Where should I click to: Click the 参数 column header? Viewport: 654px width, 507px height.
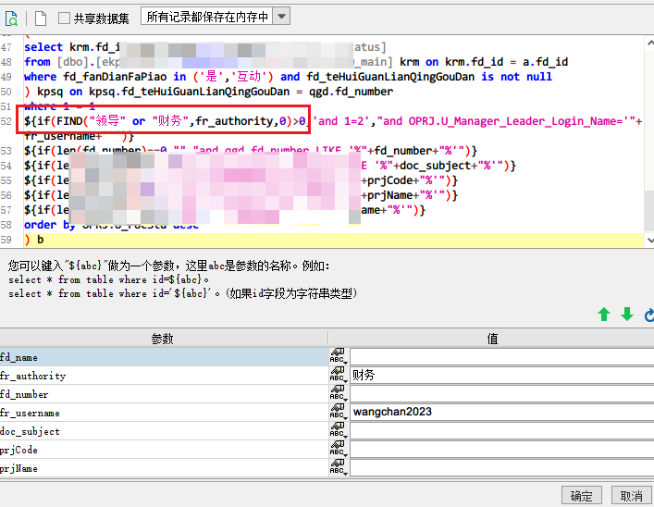[x=164, y=338]
